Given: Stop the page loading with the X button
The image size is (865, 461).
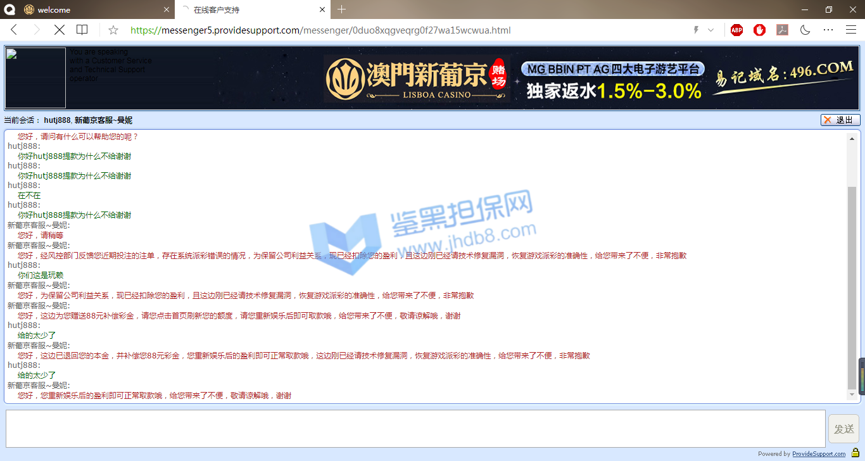Looking at the screenshot, I should pos(59,30).
